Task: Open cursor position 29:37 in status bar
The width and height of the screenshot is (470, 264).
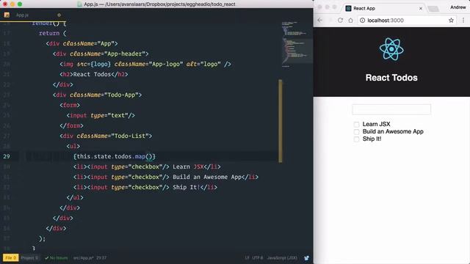Action: click(x=101, y=257)
